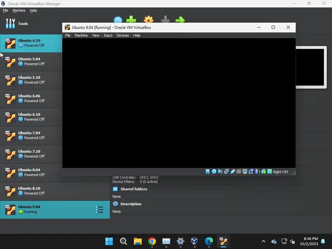Open Machine menu in VirtualBox Manager
332x249 pixels.
(19, 10)
